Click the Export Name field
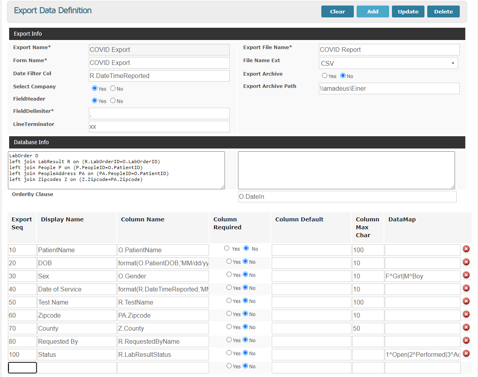This screenshot has width=478, height=377. [x=159, y=50]
